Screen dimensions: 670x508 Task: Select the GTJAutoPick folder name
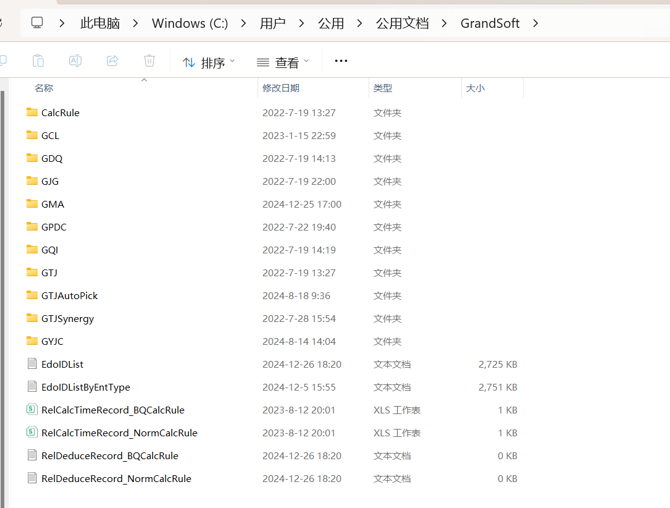point(69,295)
